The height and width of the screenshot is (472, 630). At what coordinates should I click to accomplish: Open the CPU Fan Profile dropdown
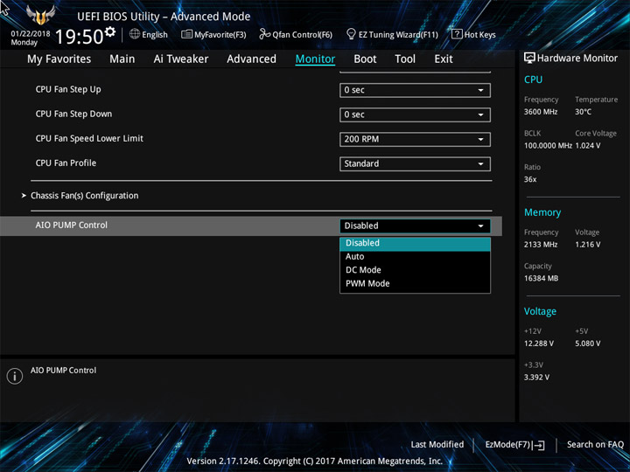pos(415,163)
